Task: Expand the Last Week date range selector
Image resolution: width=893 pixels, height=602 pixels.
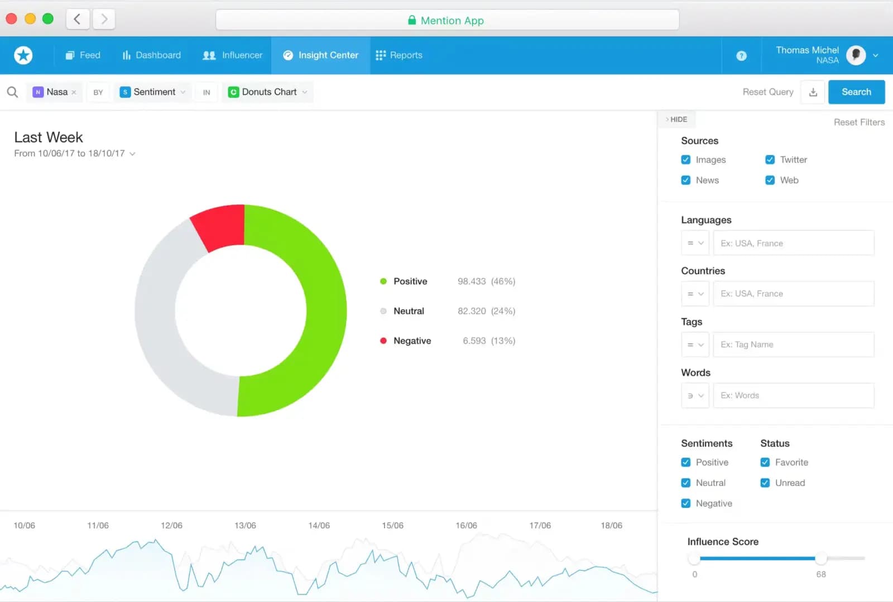Action: point(132,153)
